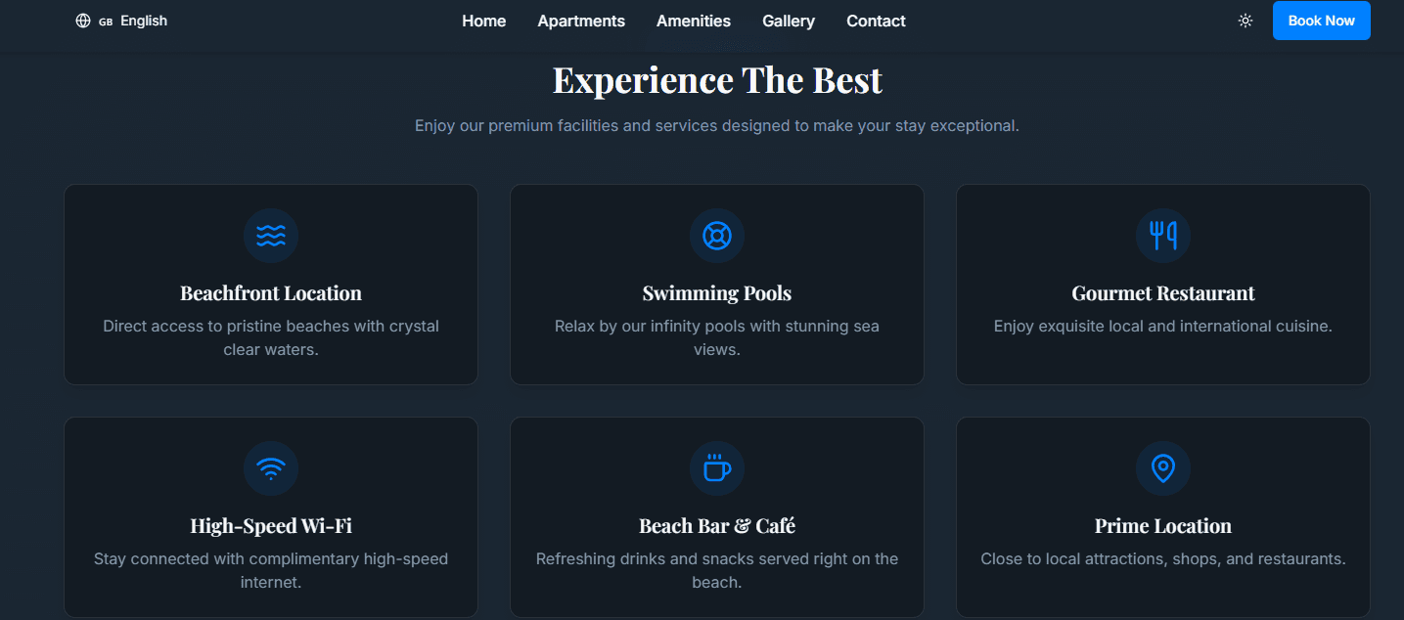Viewport: 1404px width, 620px height.
Task: Navigate to the Amenities section
Action: click(x=694, y=21)
